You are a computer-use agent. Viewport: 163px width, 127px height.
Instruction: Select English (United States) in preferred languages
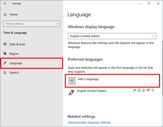click(x=112, y=93)
